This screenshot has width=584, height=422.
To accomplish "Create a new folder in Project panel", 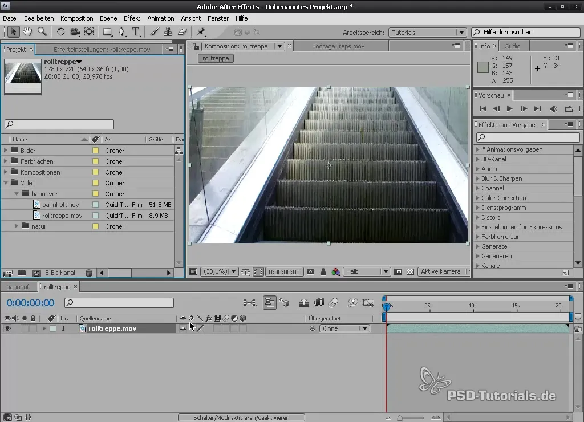I will click(22, 273).
